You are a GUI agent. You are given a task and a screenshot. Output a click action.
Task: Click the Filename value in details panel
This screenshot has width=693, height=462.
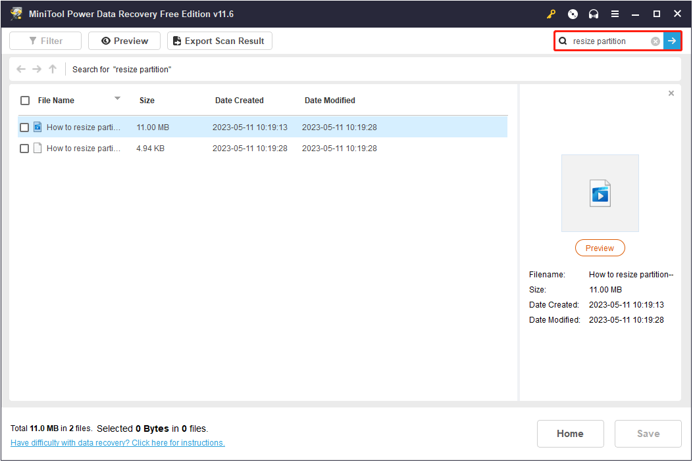[631, 275]
